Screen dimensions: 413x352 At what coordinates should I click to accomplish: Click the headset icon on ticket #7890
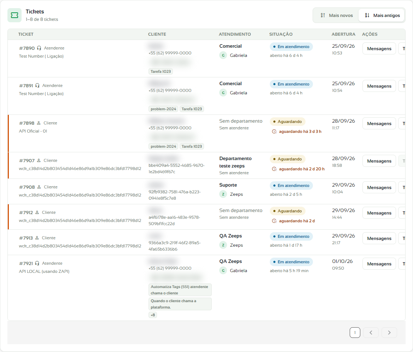(39, 48)
